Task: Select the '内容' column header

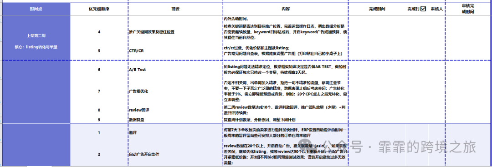Action: (286, 9)
